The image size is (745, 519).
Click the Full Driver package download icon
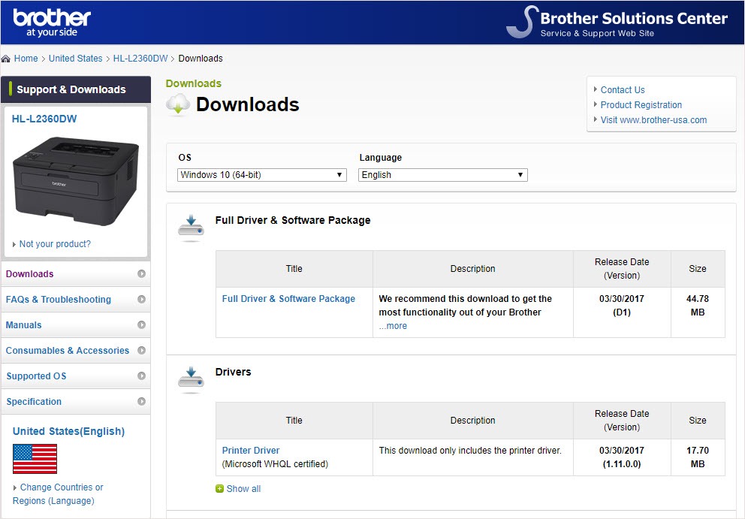coord(191,228)
